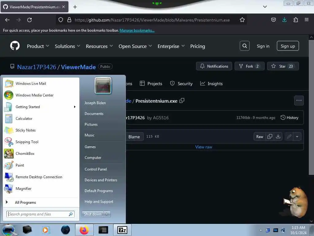Viewport: 314px width, 236px height.
Task: Click the Search programs and files box
Action: tap(40, 214)
